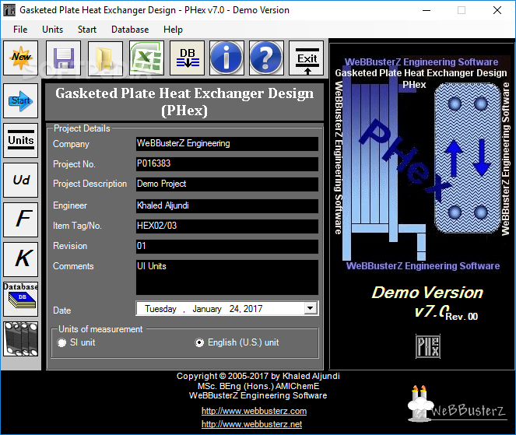Click the plate heat exchanger sidebar image
This screenshot has height=435, width=516.
[x=21, y=339]
